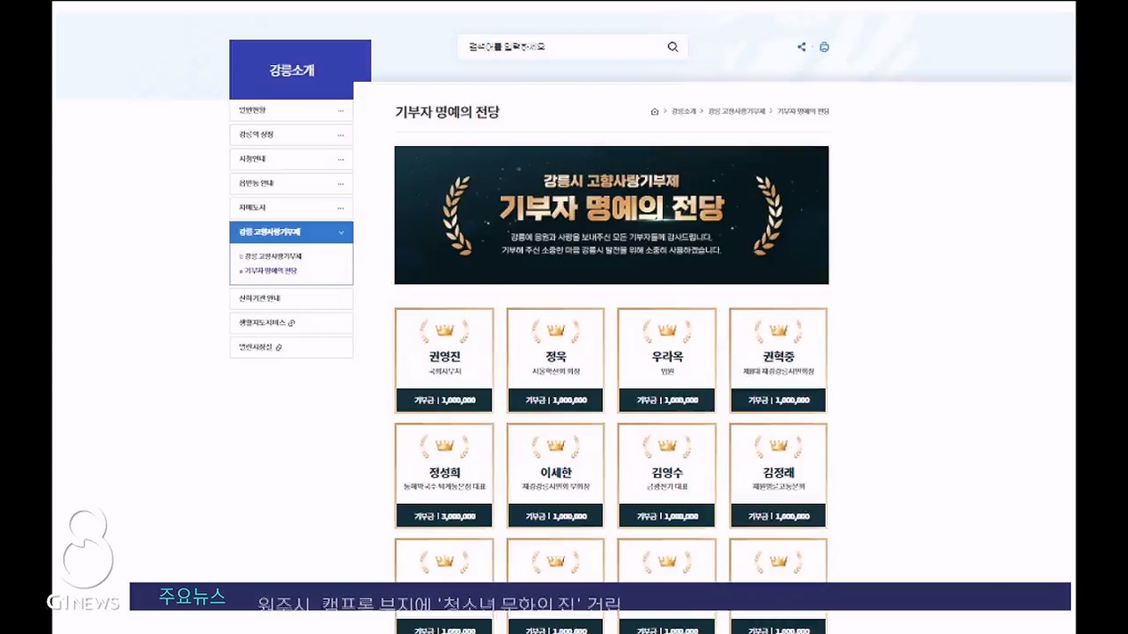Expand the 자매도시 sidebar ellipsis
This screenshot has height=634, width=1128.
coord(340,208)
